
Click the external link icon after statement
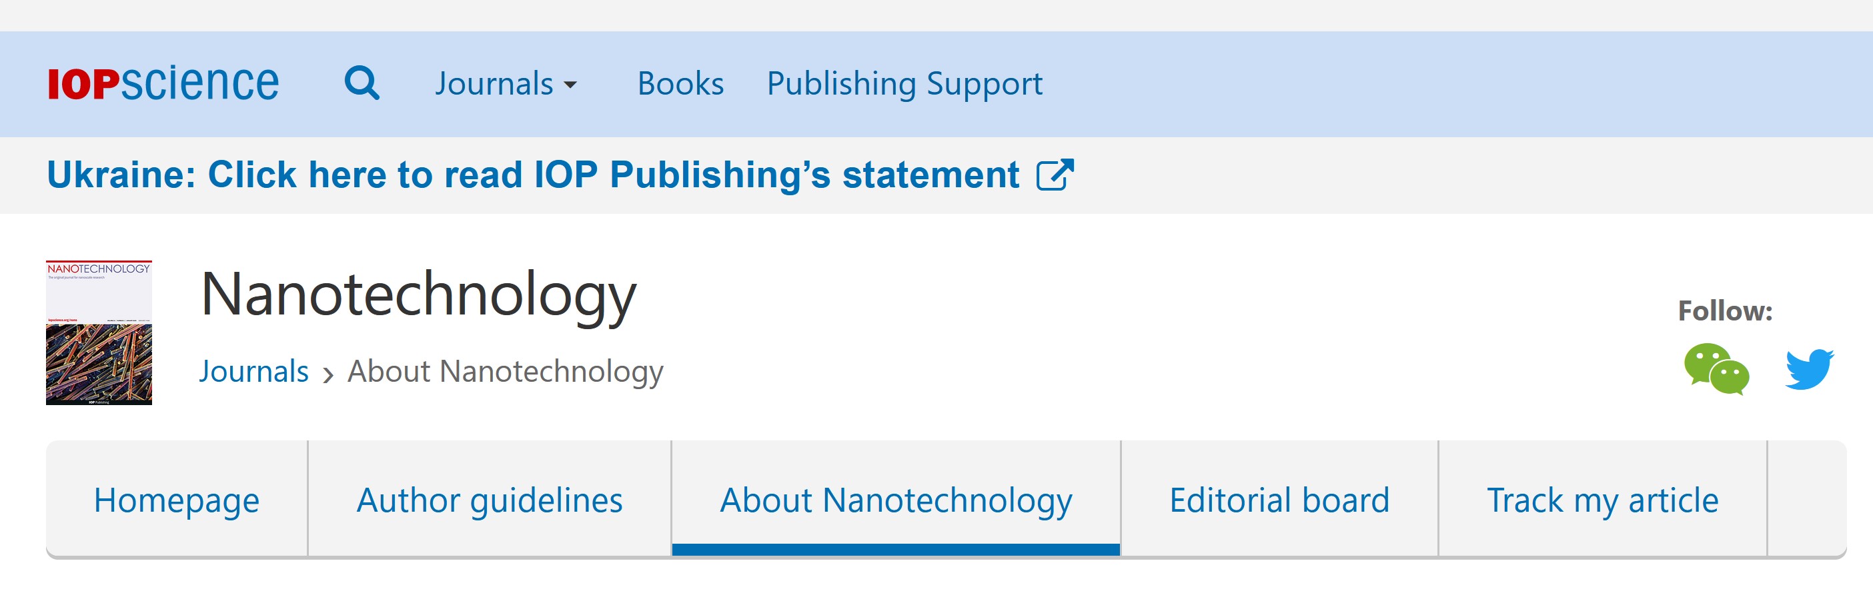[x=1055, y=175]
